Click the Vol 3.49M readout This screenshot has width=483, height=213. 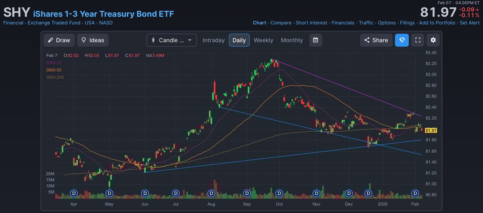[x=155, y=56]
